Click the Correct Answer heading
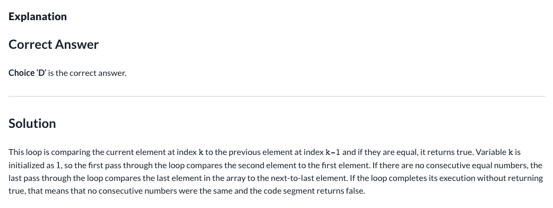Viewport: 553px width, 208px height. click(x=53, y=45)
